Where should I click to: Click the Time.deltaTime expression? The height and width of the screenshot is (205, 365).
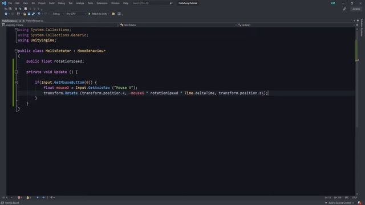click(200, 93)
